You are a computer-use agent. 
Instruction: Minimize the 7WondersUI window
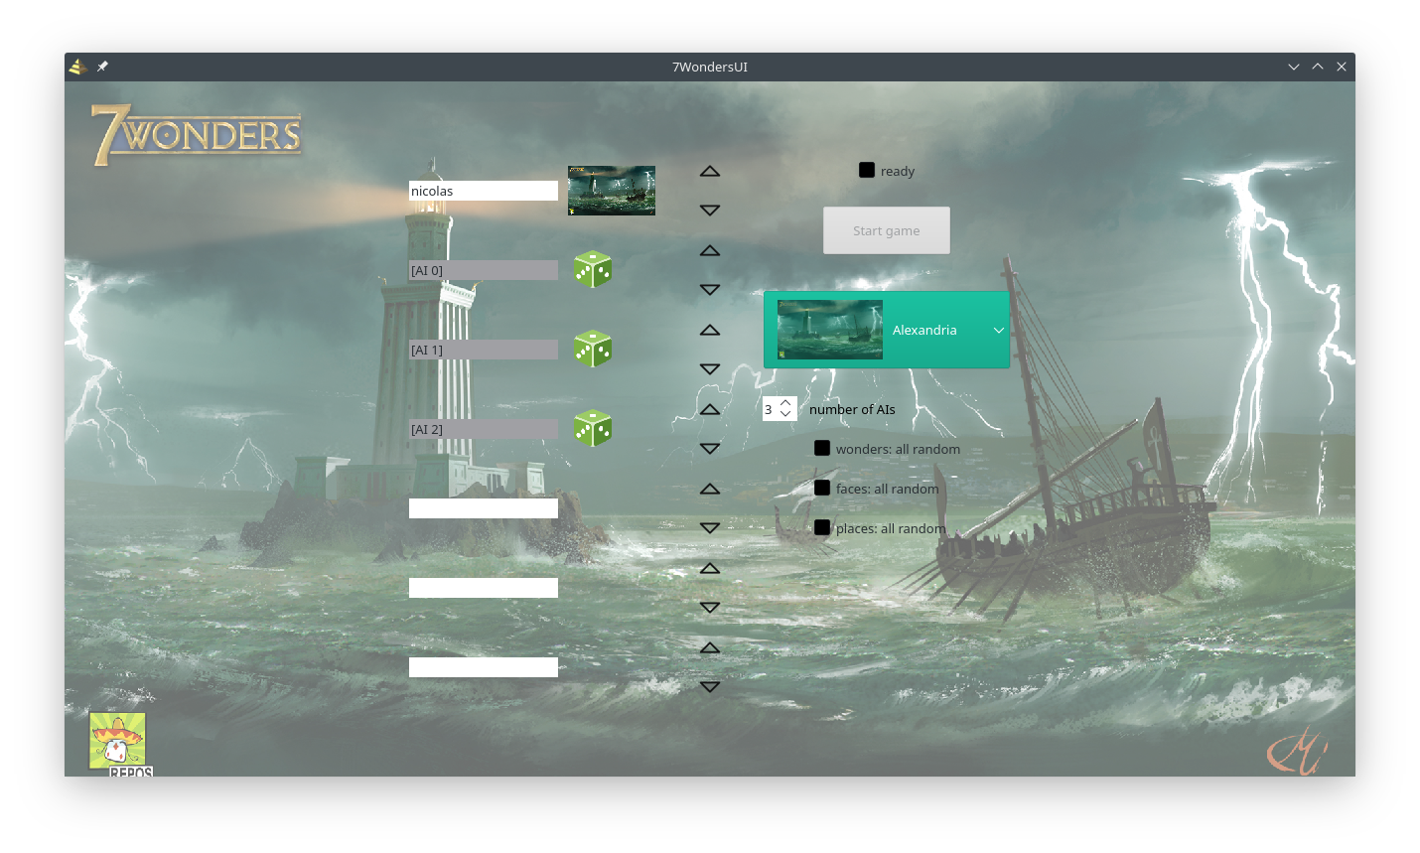1294,67
